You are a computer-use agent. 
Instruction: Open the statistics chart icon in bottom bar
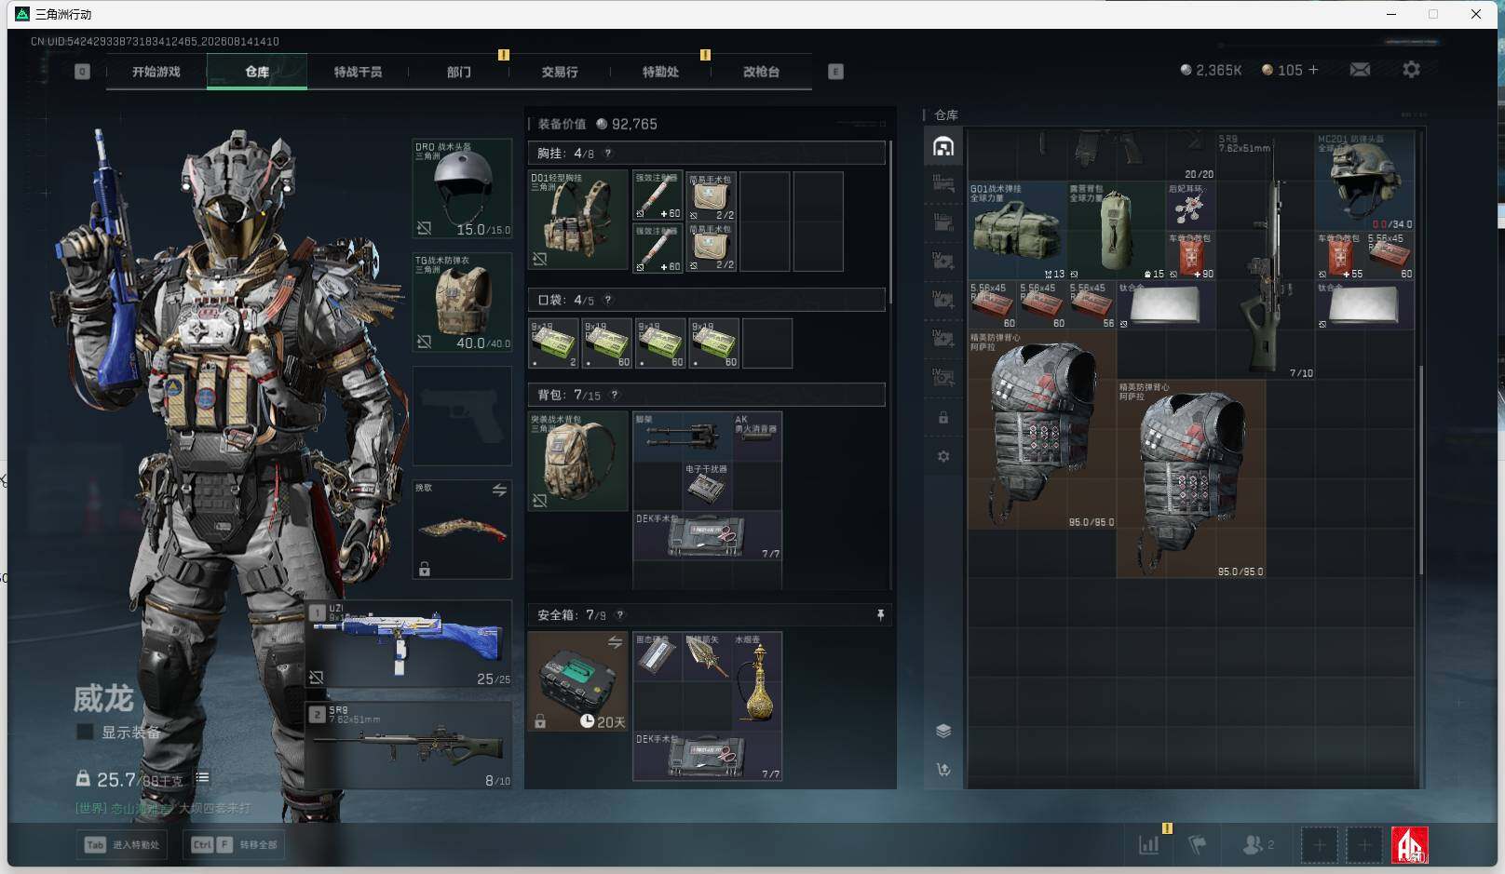coord(1149,845)
